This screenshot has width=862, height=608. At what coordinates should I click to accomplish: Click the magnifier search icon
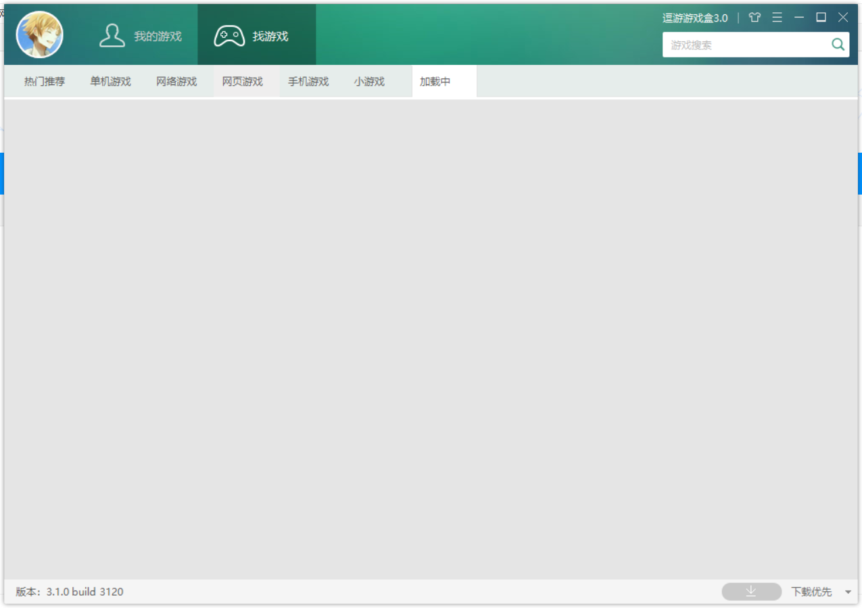tap(838, 45)
